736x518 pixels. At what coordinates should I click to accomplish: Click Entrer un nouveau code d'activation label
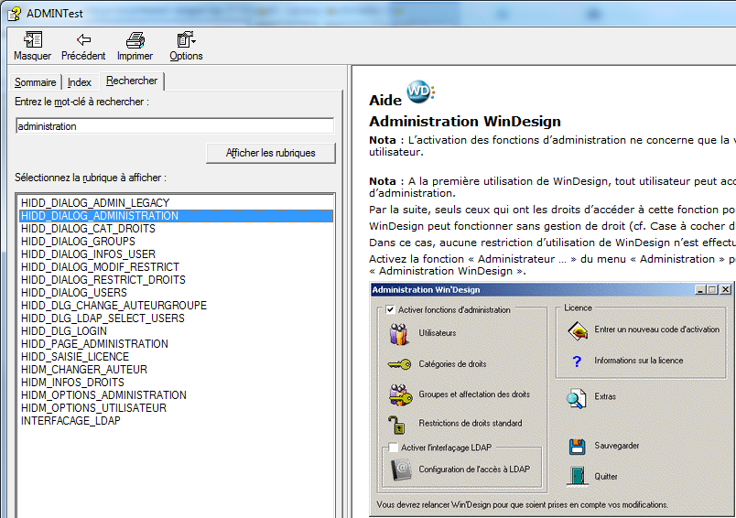[x=656, y=329]
